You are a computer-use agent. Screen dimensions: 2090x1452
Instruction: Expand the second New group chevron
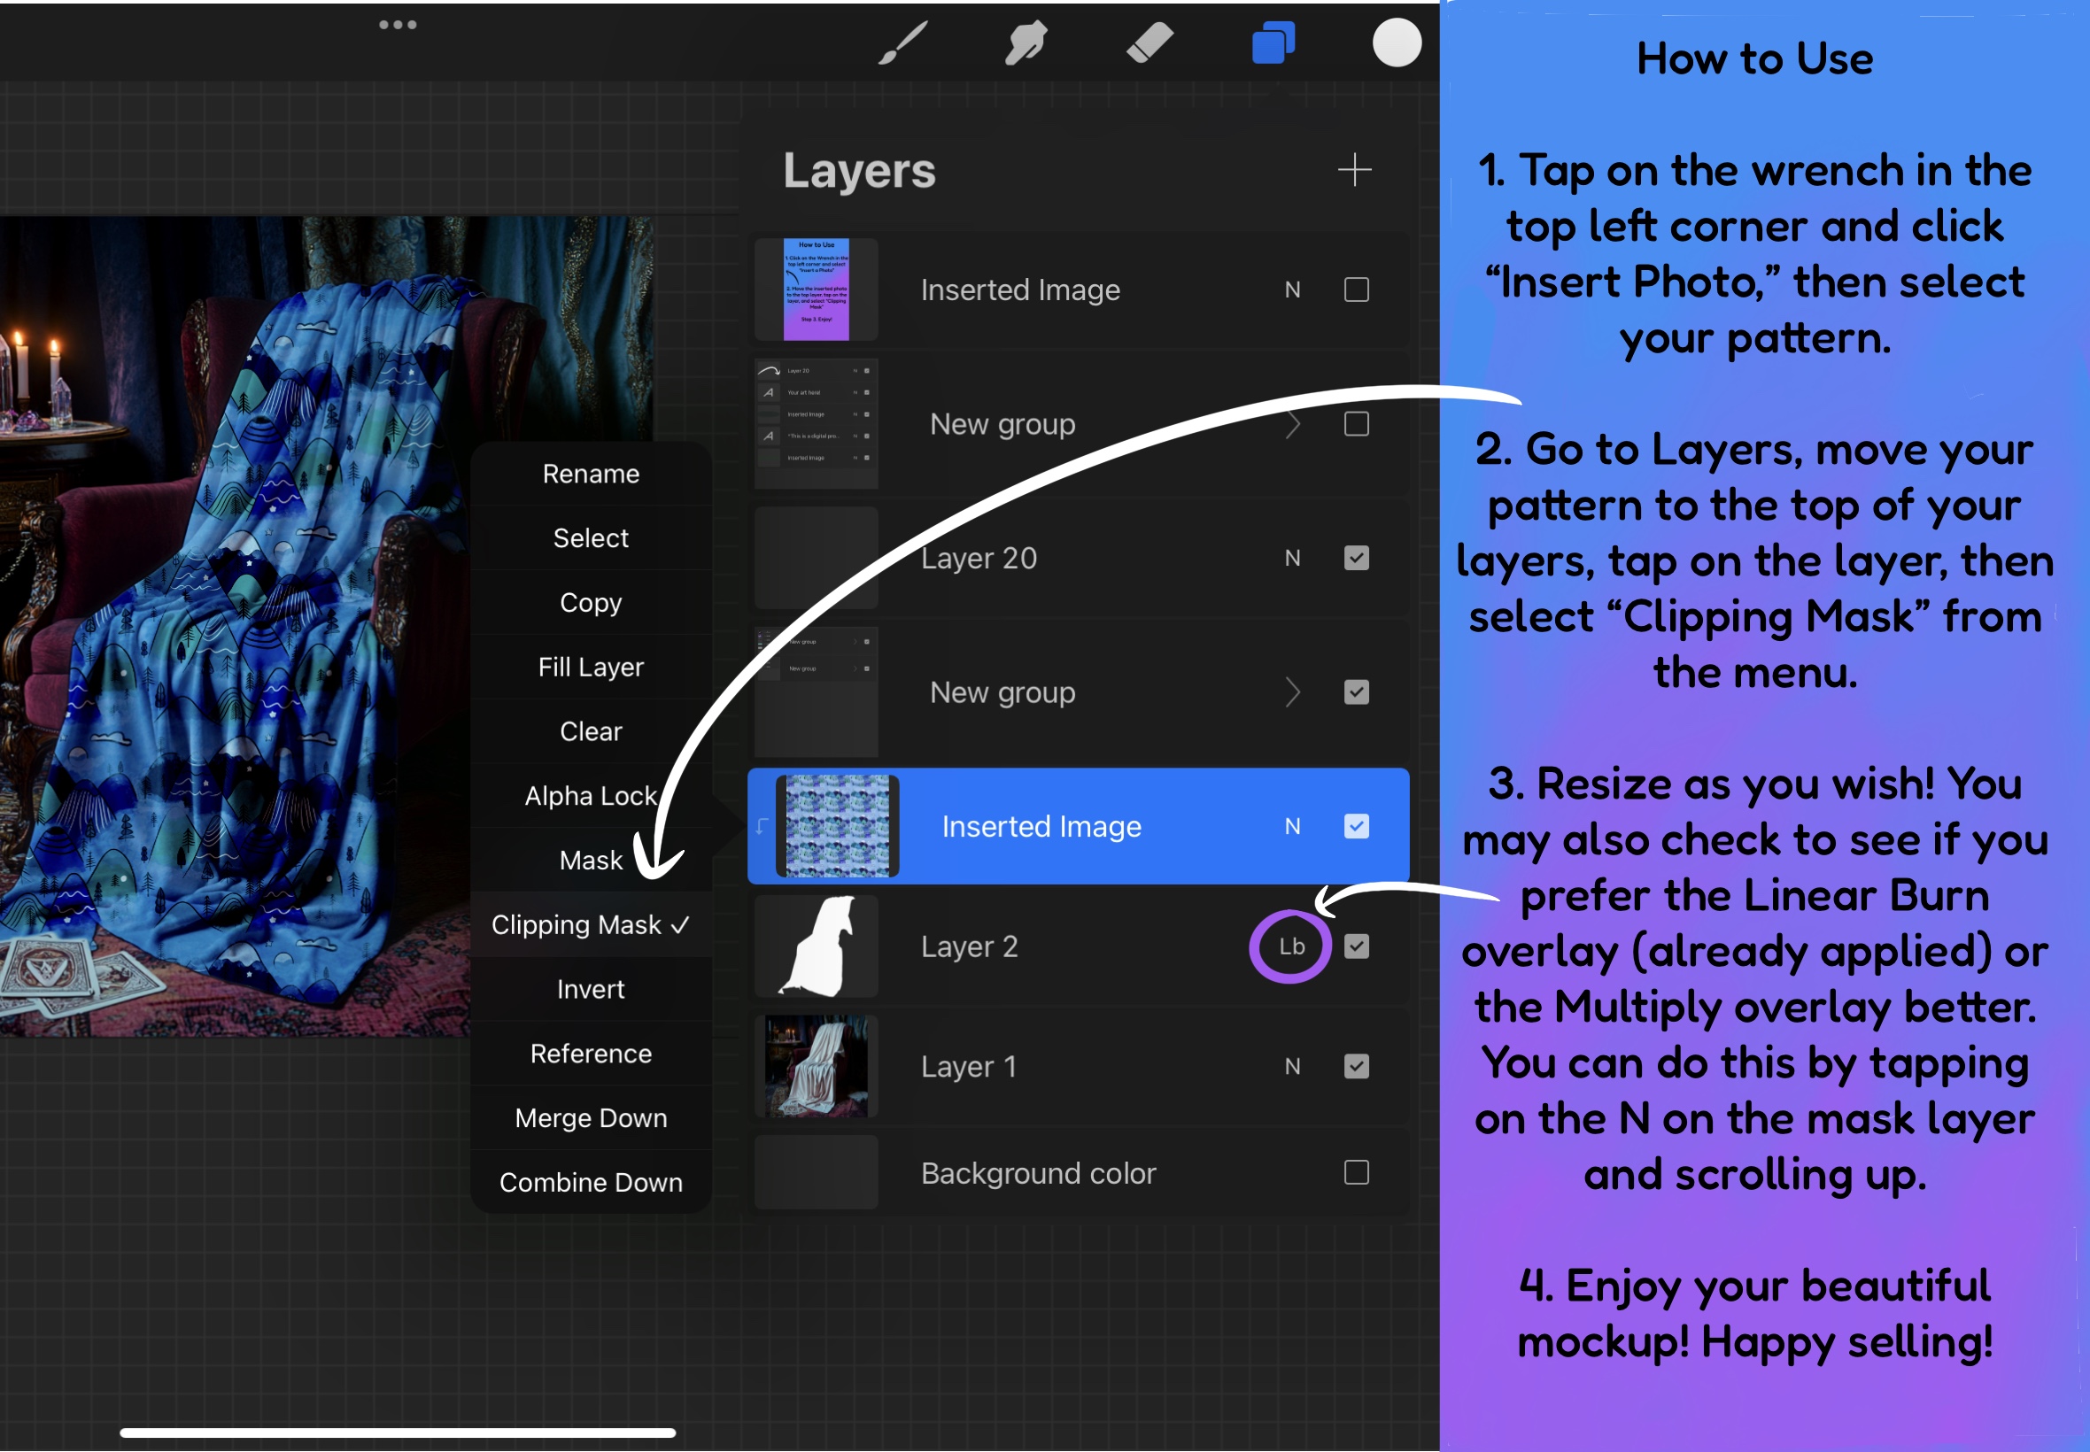[1292, 692]
